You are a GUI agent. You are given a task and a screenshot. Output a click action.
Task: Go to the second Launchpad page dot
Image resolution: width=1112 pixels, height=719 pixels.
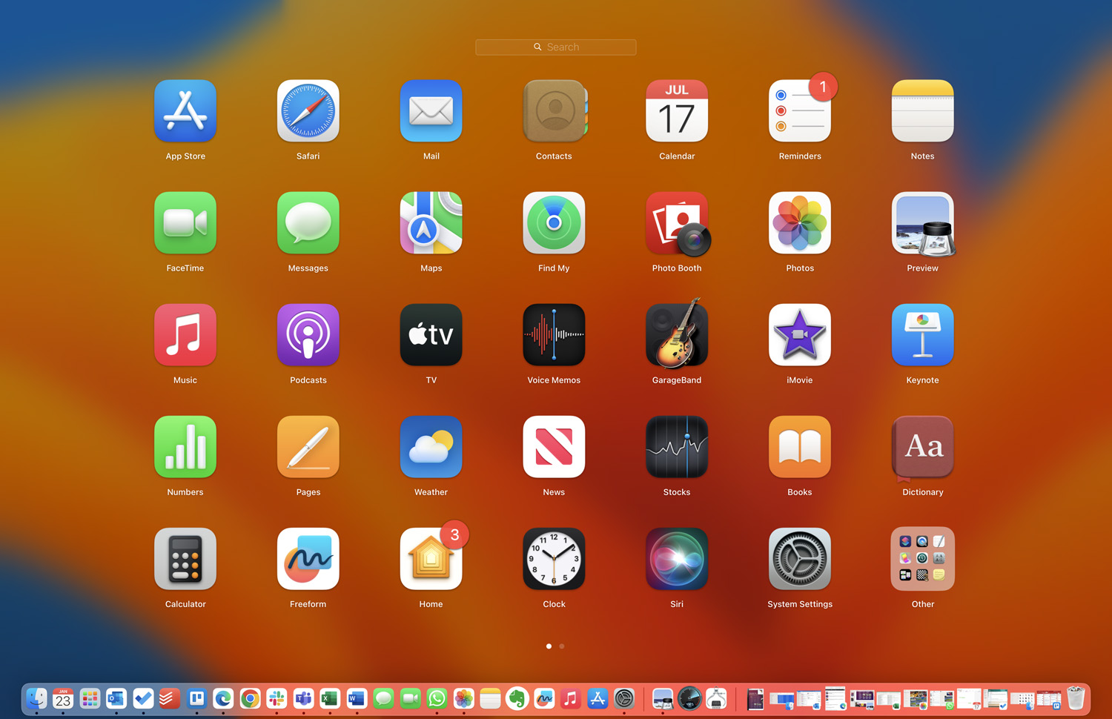click(x=562, y=646)
